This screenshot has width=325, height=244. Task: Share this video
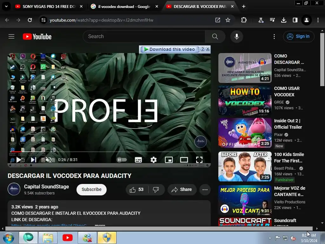[182, 189]
